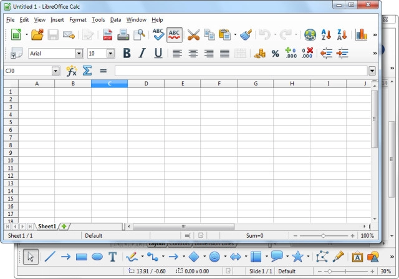Open the Edit menu
This screenshot has height=279, width=399.
pos(24,20)
